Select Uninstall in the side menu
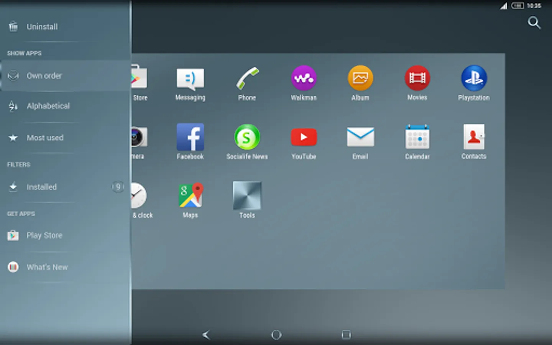 (66, 27)
